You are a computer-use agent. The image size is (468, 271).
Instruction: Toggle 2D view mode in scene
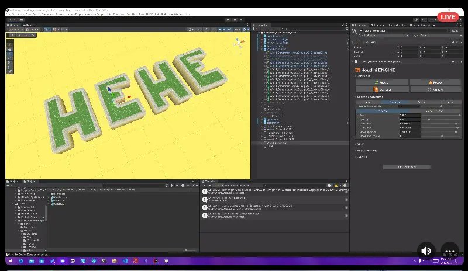coord(199,30)
